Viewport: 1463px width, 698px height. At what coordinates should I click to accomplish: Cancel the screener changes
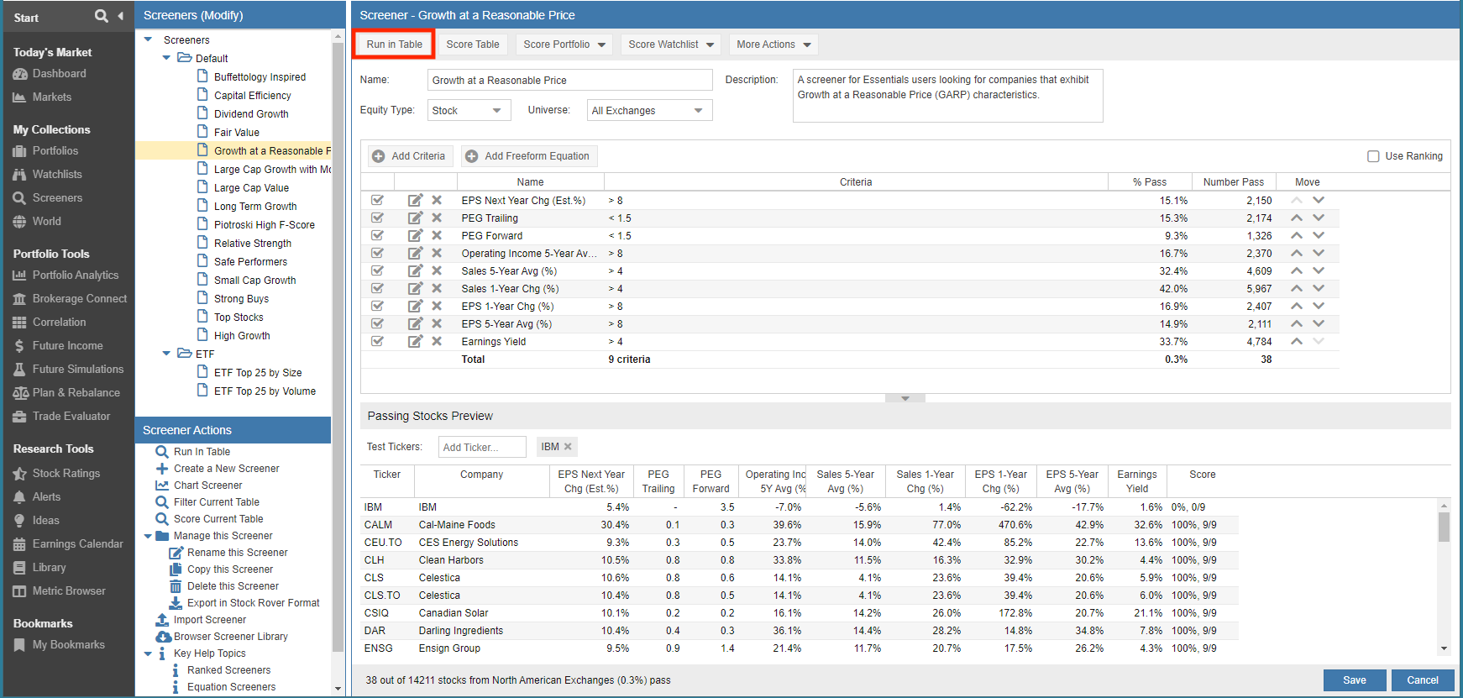[1423, 680]
